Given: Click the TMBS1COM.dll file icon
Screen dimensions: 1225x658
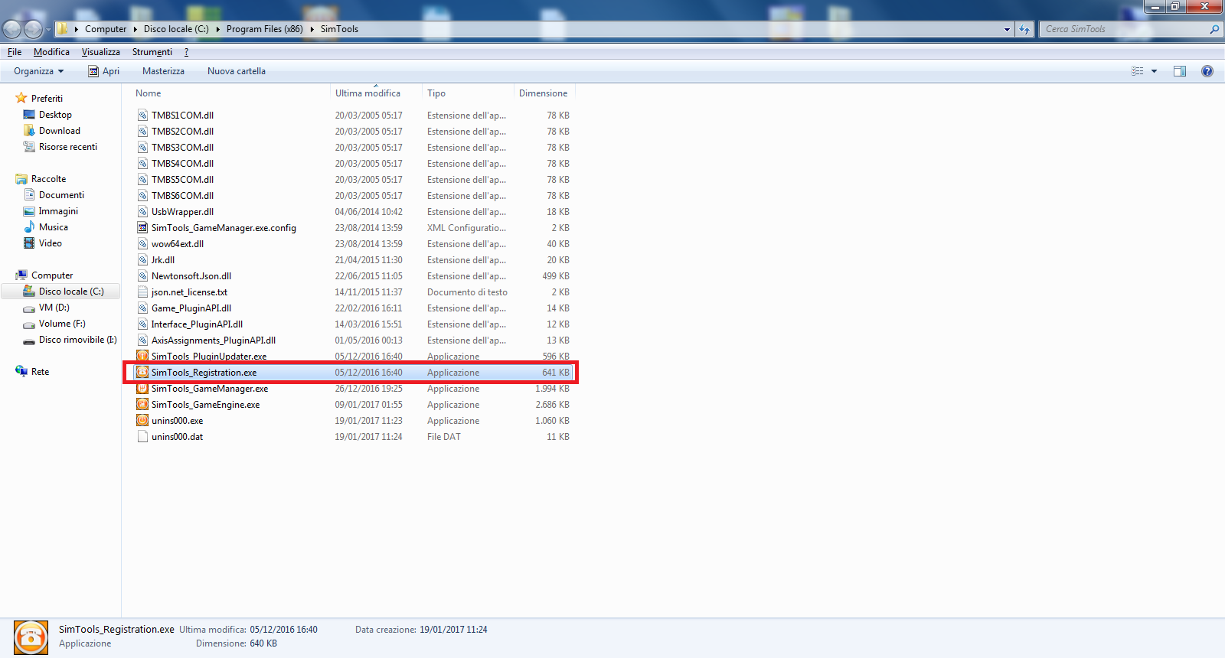Looking at the screenshot, I should click(x=142, y=116).
